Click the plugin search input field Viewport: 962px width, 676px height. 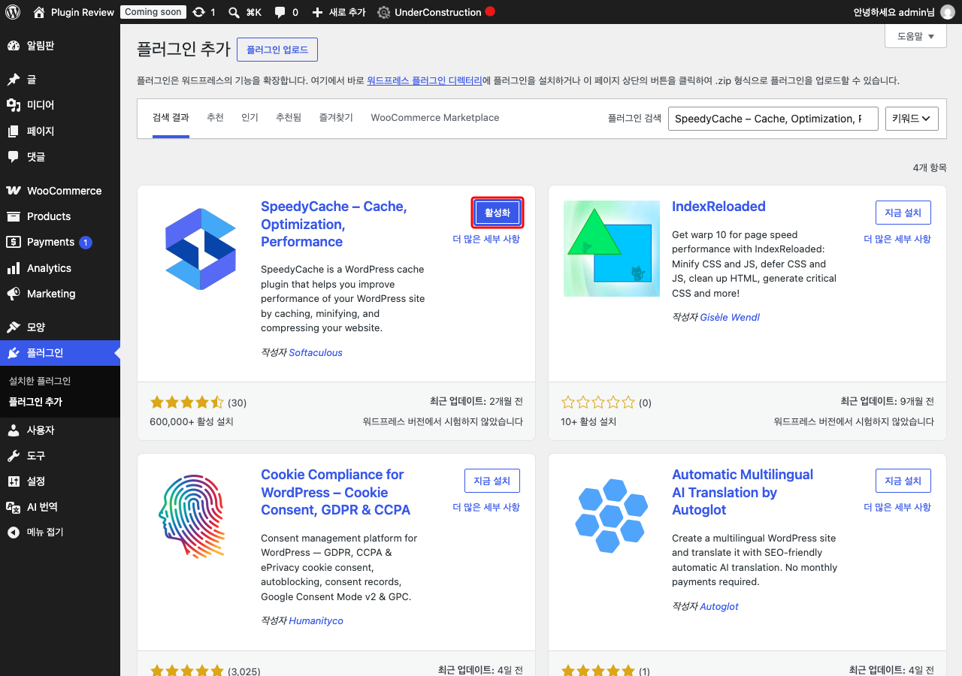(x=773, y=118)
